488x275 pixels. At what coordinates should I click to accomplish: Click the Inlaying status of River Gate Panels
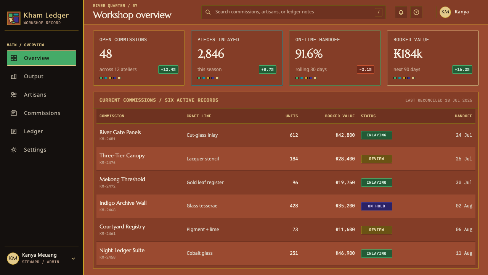(377, 135)
